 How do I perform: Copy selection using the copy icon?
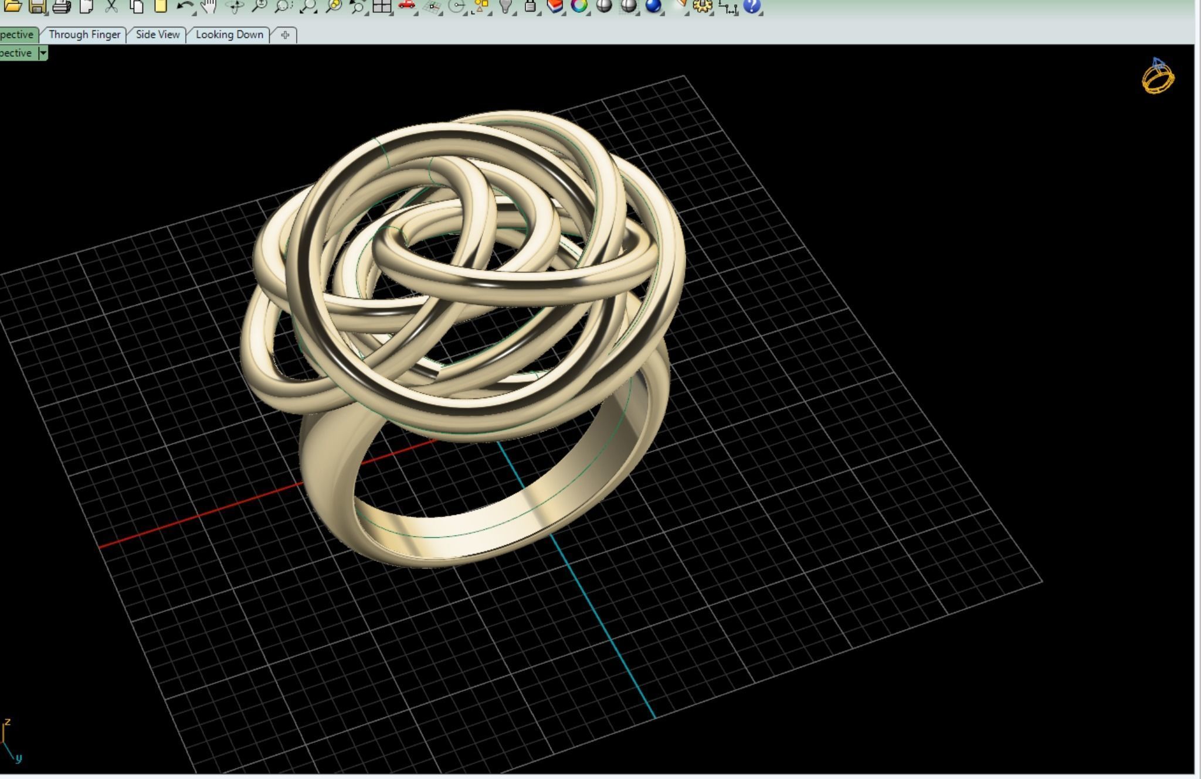coord(137,6)
